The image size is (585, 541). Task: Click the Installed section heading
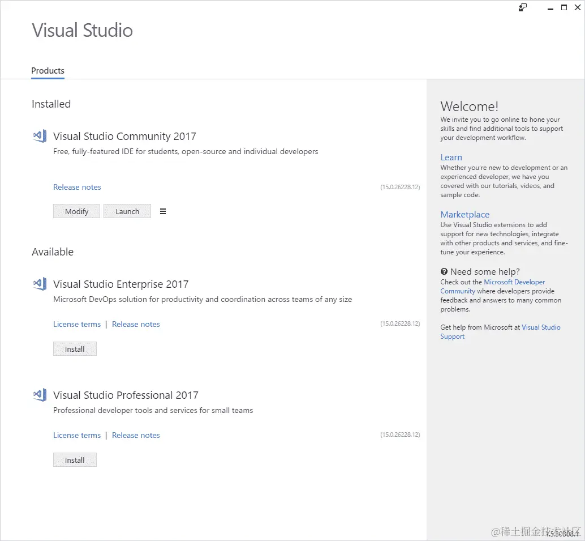point(51,104)
